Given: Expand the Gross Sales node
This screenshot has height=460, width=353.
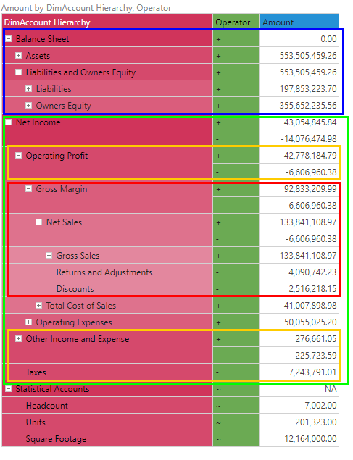Looking at the screenshot, I should point(49,256).
